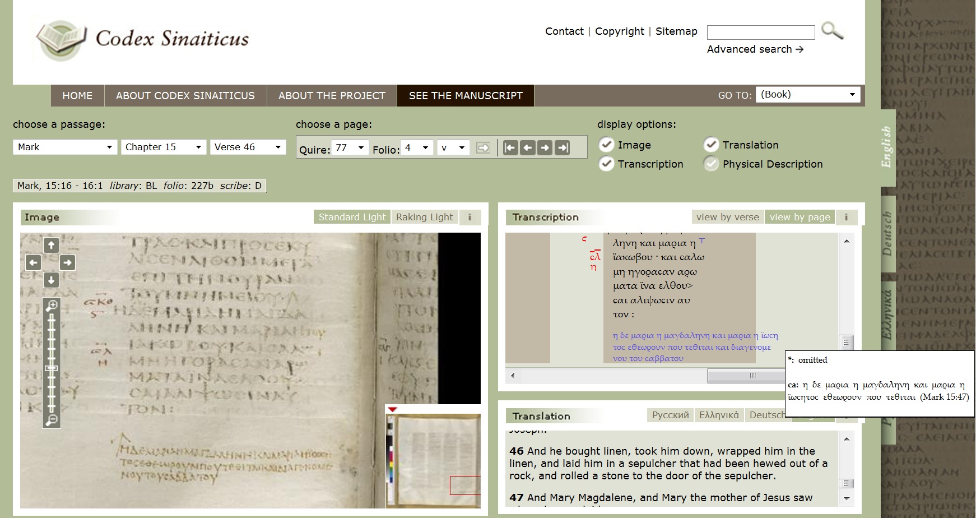Switch to view by verse tab
The image size is (976, 518).
728,217
